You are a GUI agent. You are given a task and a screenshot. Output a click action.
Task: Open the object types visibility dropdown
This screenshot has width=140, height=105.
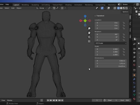coord(98,8)
